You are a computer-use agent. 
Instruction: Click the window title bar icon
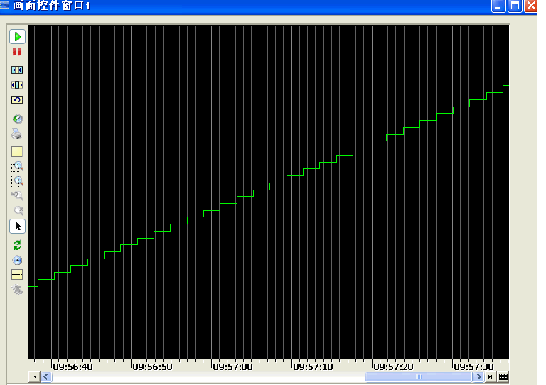point(4,5)
